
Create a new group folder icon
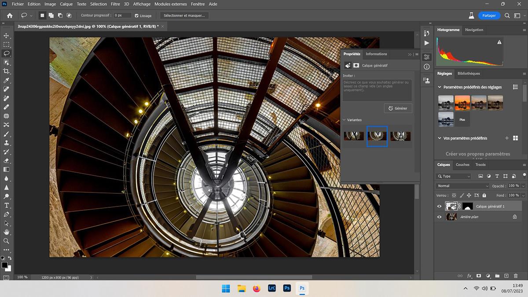[497, 276]
